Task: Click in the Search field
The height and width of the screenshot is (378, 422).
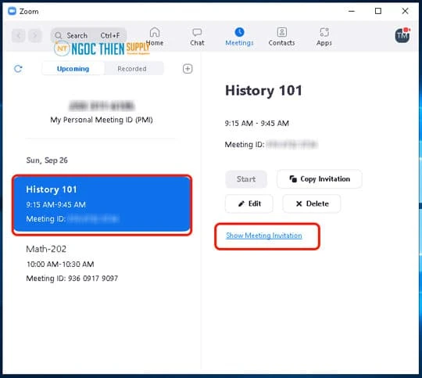Action: 88,35
